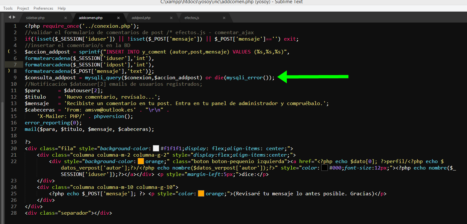Open the Project menu
Viewport: 467px width, 224px height.
click(23, 8)
